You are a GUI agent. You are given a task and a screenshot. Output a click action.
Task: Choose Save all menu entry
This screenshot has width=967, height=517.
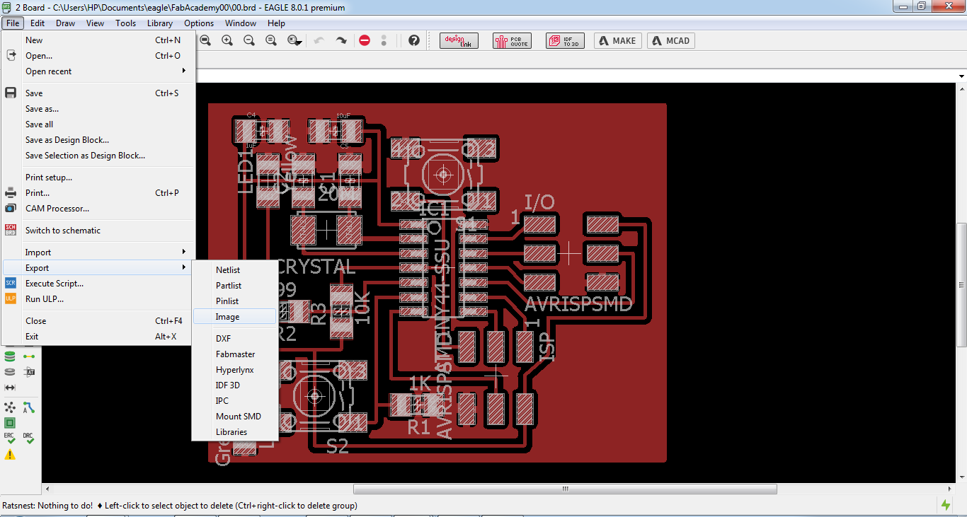point(99,124)
